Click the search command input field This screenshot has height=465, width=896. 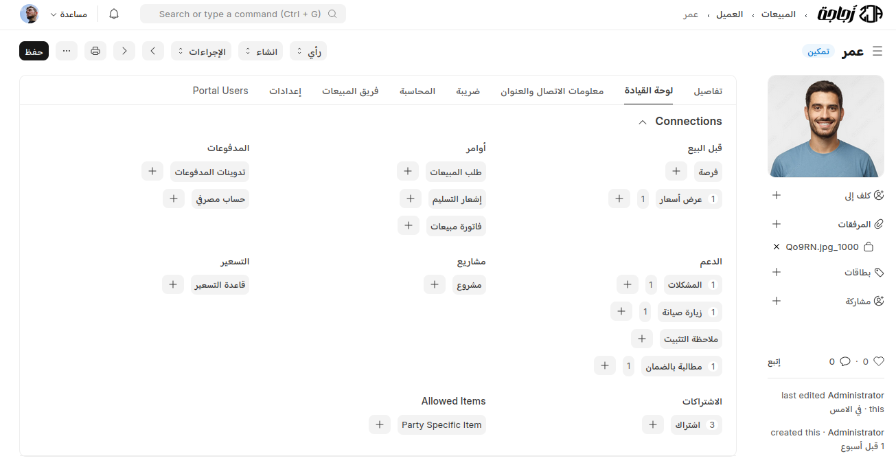click(x=243, y=14)
